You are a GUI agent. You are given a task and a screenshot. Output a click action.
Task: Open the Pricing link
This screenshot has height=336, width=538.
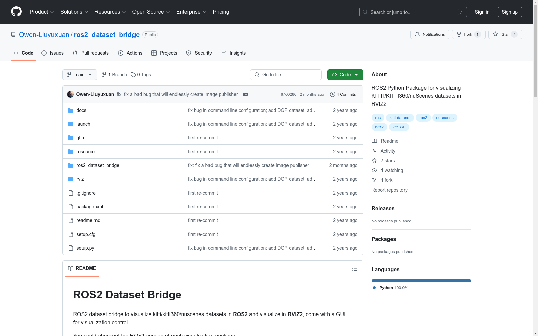click(221, 12)
